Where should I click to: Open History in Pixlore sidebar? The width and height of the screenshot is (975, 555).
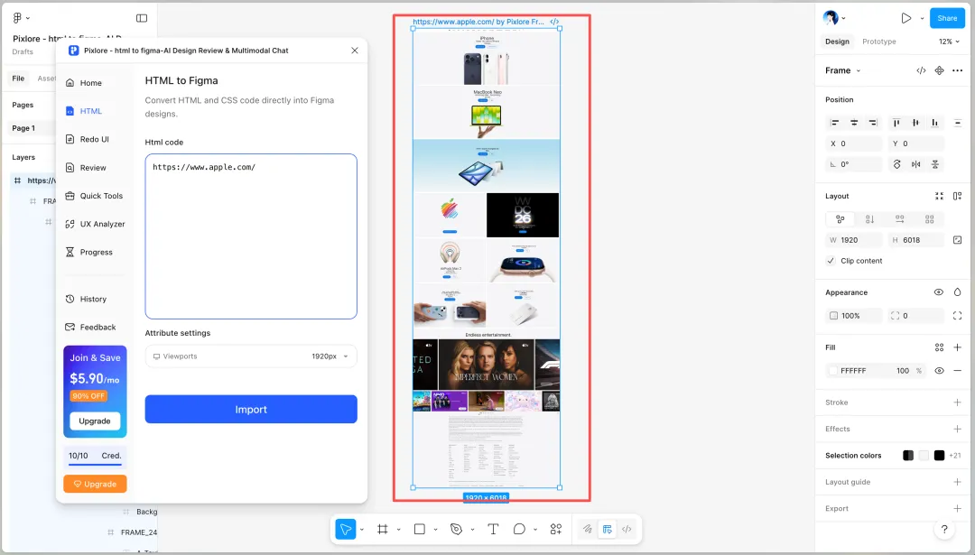click(x=87, y=299)
